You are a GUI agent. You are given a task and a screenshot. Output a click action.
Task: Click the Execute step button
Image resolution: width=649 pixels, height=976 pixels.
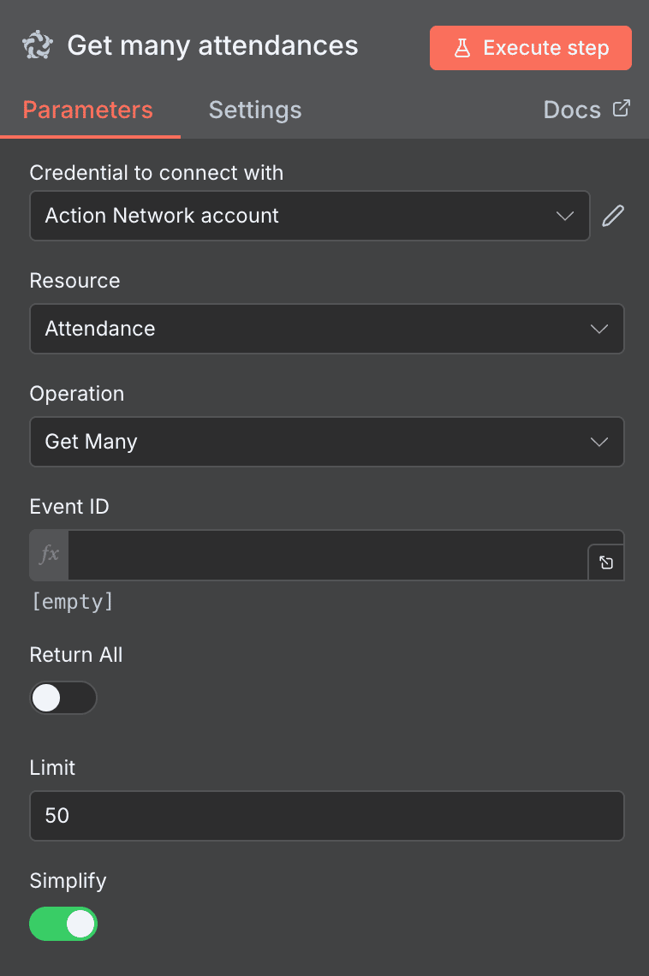tap(530, 48)
